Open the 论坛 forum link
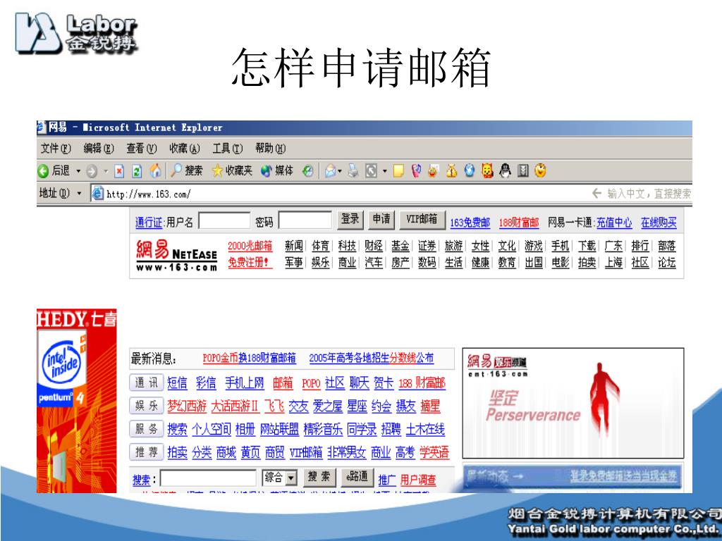The image size is (722, 541). tap(667, 263)
